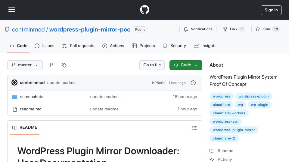Open the Actions tab
The width and height of the screenshot is (289, 162).
pyautogui.click(x=113, y=46)
